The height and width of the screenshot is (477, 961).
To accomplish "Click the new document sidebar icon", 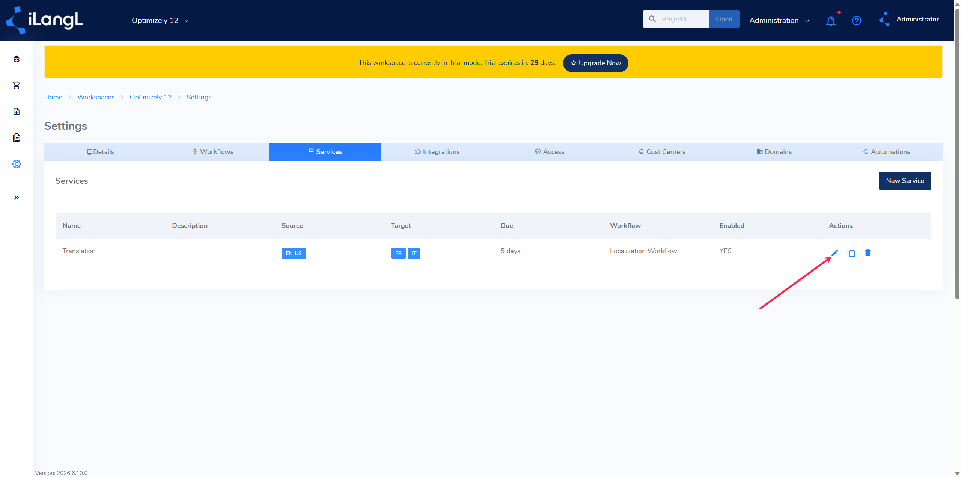I will 17,112.
